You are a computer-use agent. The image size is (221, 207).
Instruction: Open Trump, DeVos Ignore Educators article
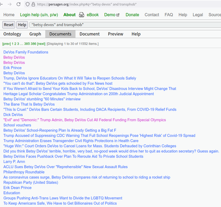tap(70, 78)
